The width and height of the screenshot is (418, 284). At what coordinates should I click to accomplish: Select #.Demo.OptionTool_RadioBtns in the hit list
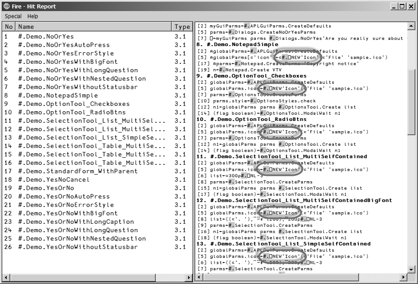tap(97, 113)
